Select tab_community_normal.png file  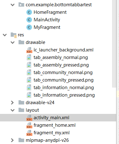tap(63, 73)
